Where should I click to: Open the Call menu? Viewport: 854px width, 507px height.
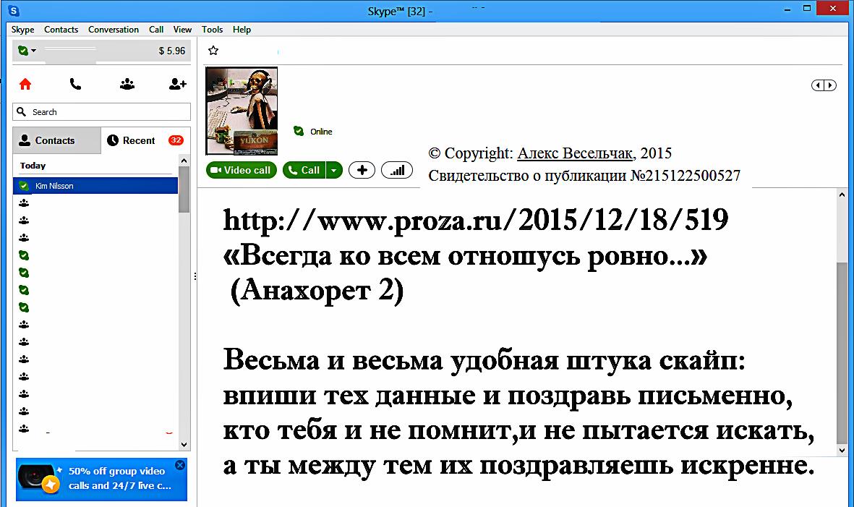156,30
